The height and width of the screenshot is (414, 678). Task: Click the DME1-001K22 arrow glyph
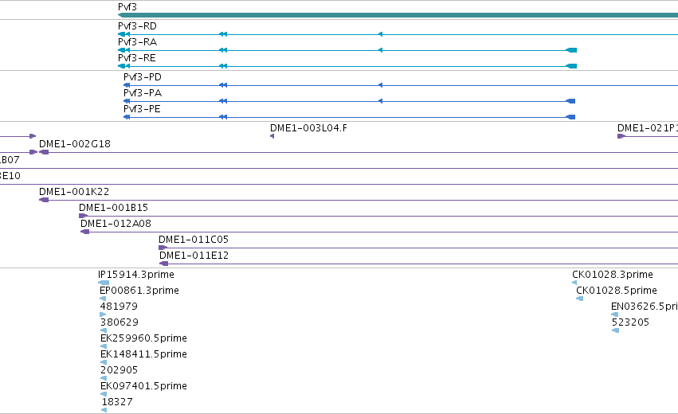coord(44,200)
